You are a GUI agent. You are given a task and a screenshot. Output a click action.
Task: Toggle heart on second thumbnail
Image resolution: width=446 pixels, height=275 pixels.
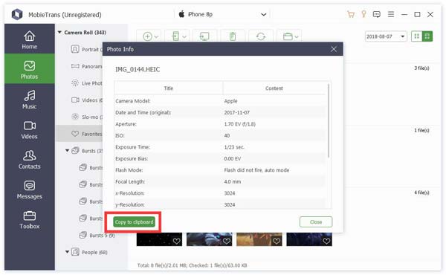click(227, 241)
